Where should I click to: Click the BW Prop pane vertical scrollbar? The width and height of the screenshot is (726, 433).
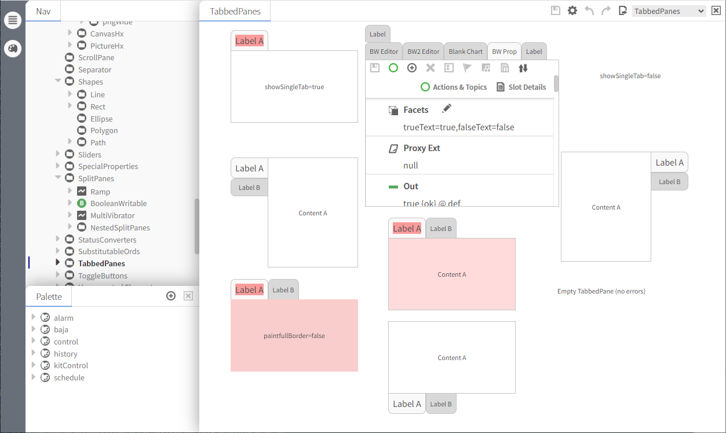[556, 84]
